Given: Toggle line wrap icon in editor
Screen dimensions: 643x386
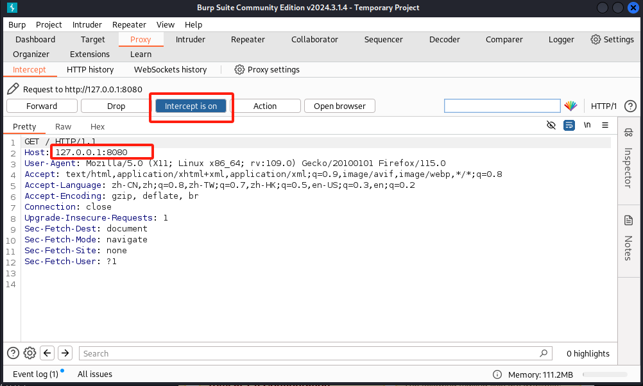Looking at the screenshot, I should pyautogui.click(x=569, y=125).
